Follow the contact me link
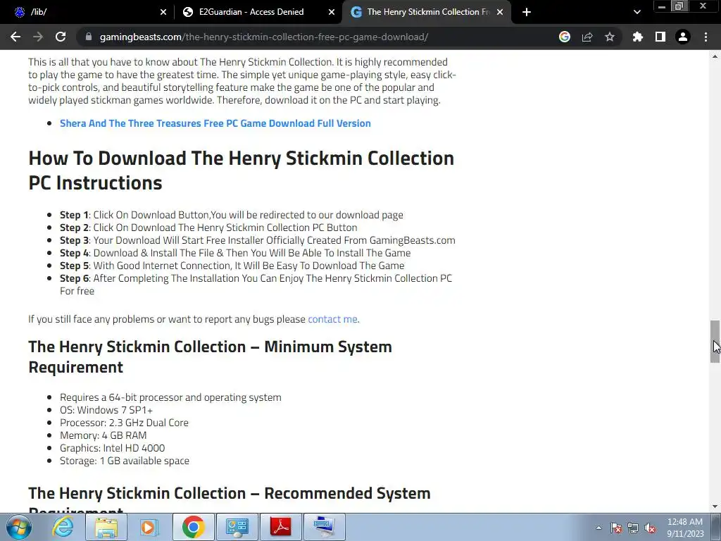Image resolution: width=721 pixels, height=541 pixels. [x=333, y=319]
